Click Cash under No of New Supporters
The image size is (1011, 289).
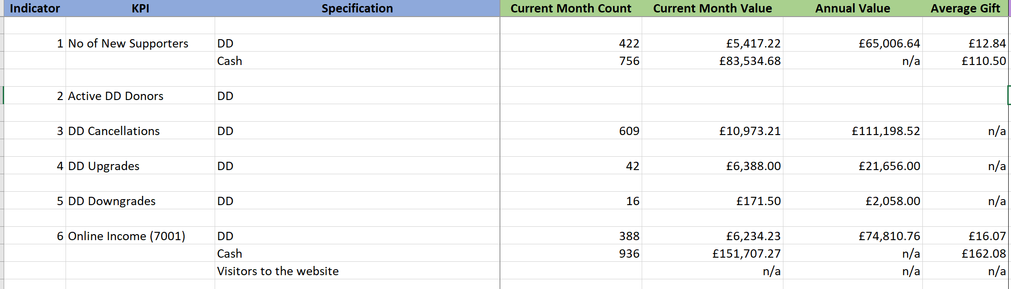[x=357, y=60]
